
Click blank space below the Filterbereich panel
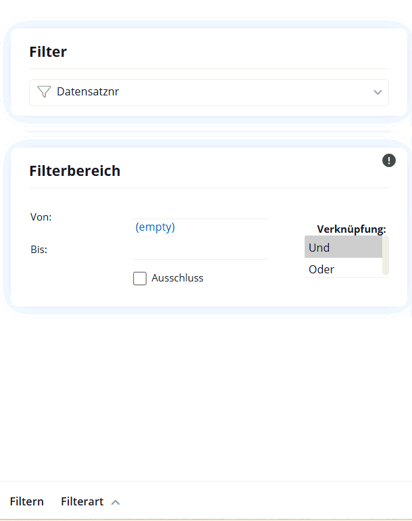pos(206,399)
